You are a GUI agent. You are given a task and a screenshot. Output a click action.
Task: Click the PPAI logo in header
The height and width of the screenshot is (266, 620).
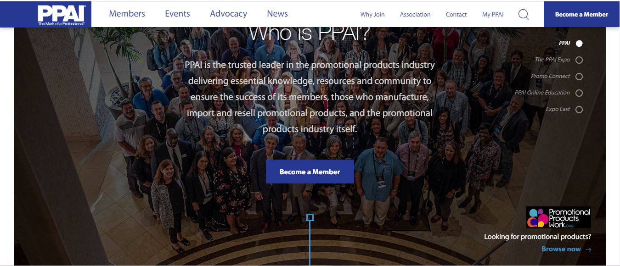tap(62, 14)
